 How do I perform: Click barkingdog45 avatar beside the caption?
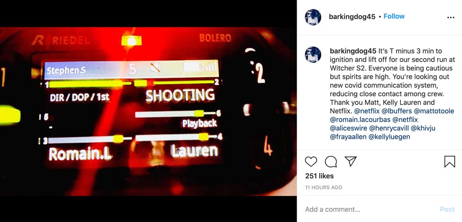(313, 55)
